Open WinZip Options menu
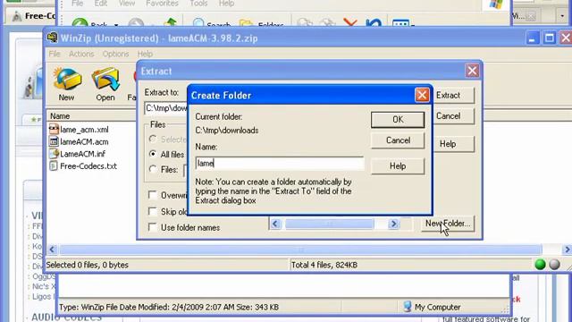The width and height of the screenshot is (572, 322). [115, 54]
